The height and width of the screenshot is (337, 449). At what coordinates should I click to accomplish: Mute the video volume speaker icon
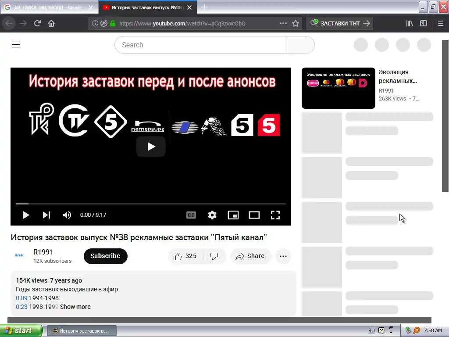(67, 215)
